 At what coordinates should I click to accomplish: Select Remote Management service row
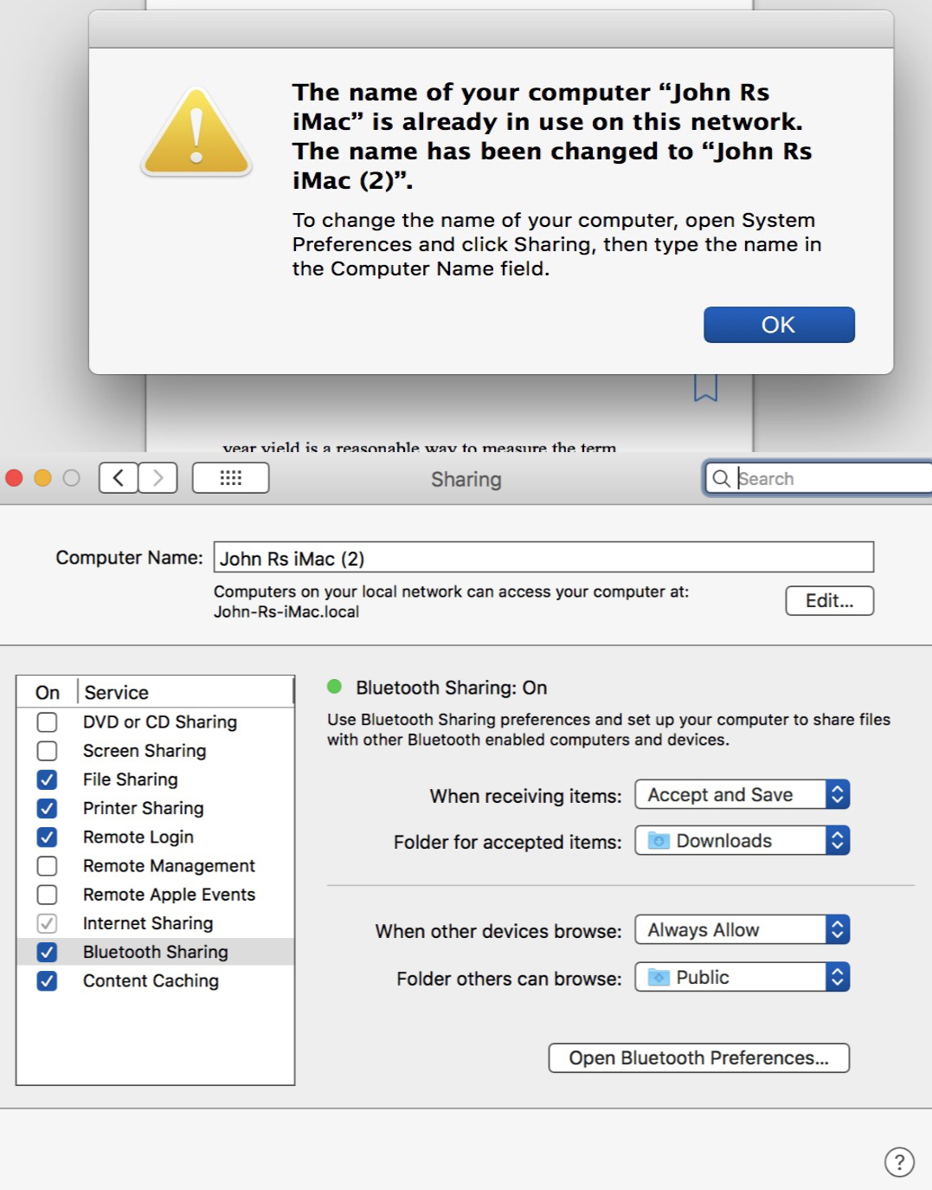click(156, 866)
